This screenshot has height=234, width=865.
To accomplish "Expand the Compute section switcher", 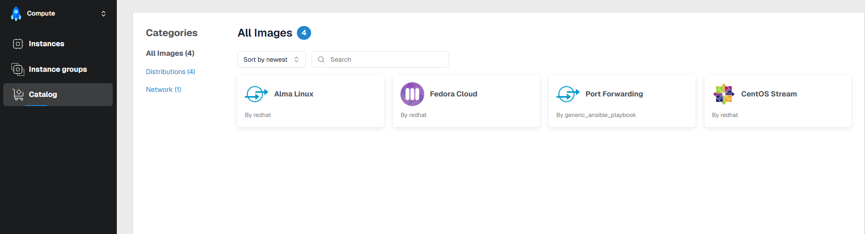I will pyautogui.click(x=104, y=14).
